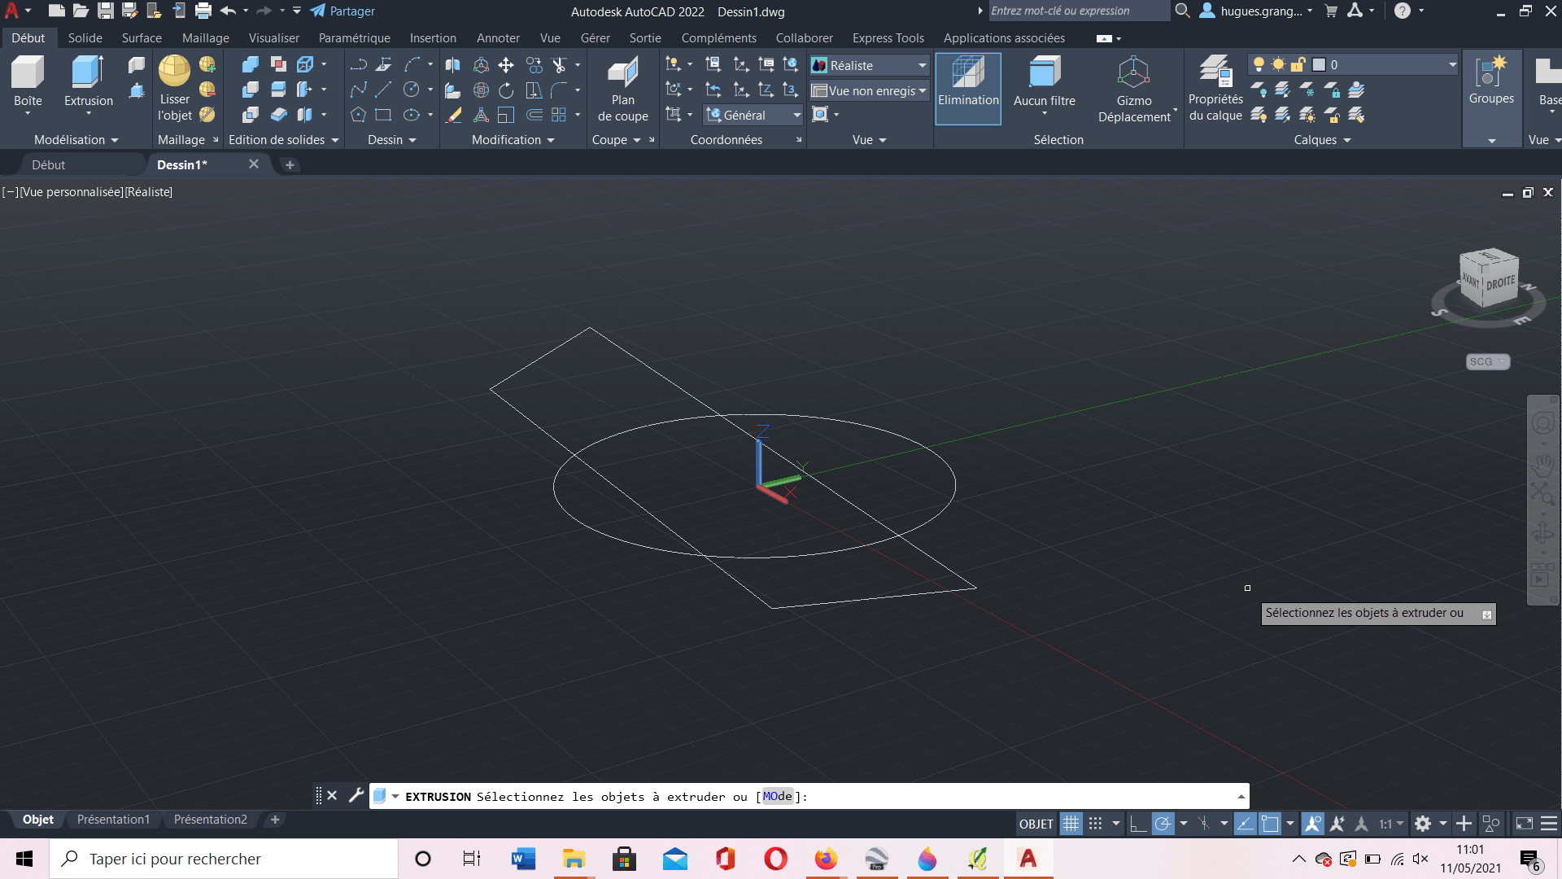Select the Déplacer (Move) tool in Modification
1562x879 pixels.
(x=506, y=63)
